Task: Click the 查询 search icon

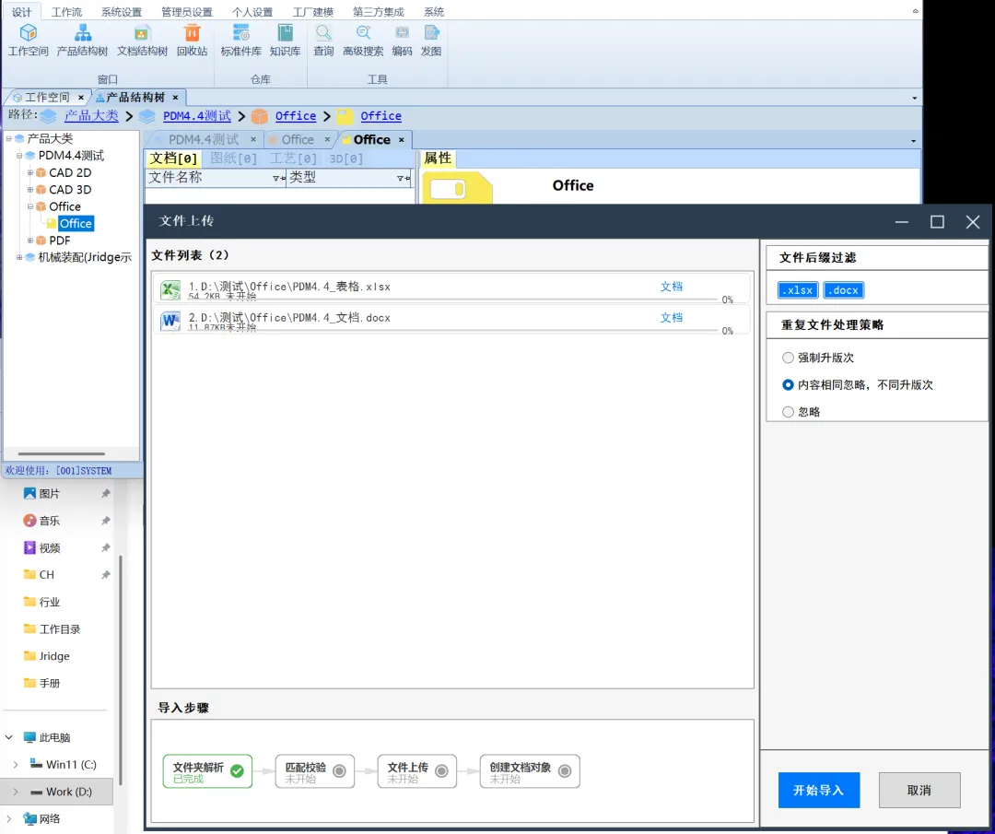Action: pyautogui.click(x=323, y=33)
